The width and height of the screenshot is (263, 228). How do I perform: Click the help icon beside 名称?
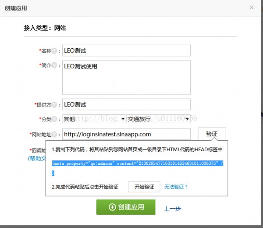pyautogui.click(x=54, y=51)
